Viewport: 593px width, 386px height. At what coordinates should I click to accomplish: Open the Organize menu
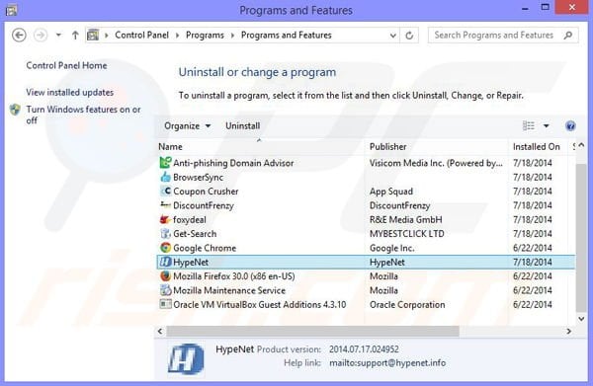click(x=187, y=125)
